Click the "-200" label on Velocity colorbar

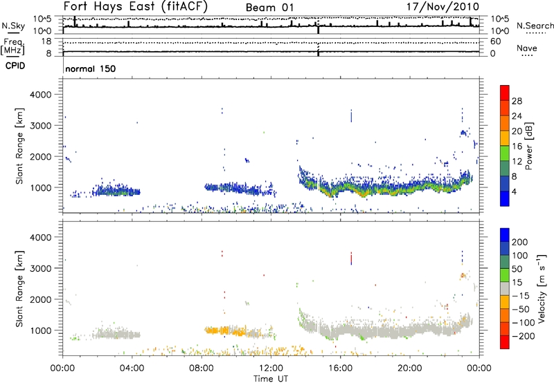(523, 336)
